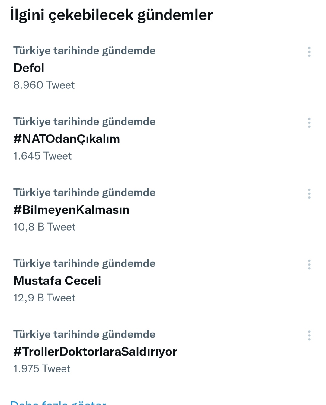Screen dimensions: 326x405
Task: Open the #NATOdanÇıkalım hashtag trend
Action: [67, 139]
